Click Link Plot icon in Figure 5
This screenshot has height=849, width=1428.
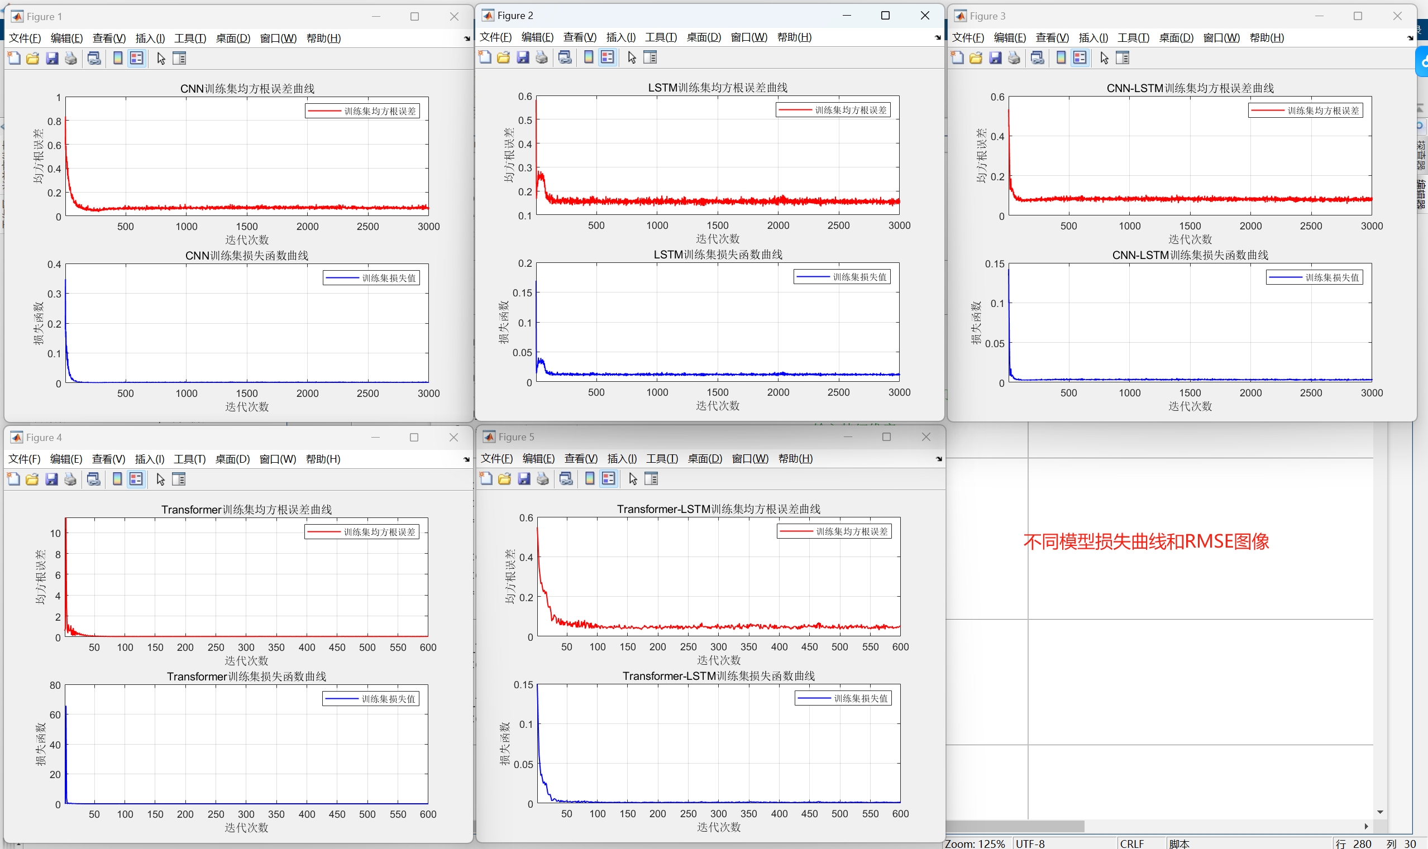566,479
